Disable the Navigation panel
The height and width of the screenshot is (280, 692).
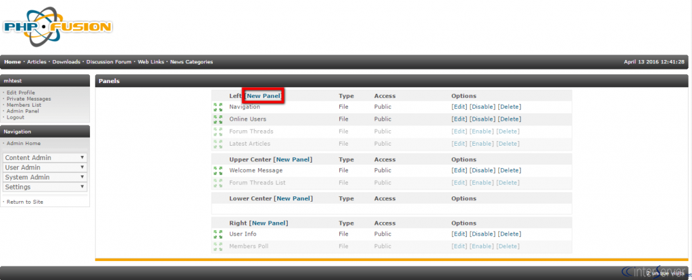click(483, 107)
